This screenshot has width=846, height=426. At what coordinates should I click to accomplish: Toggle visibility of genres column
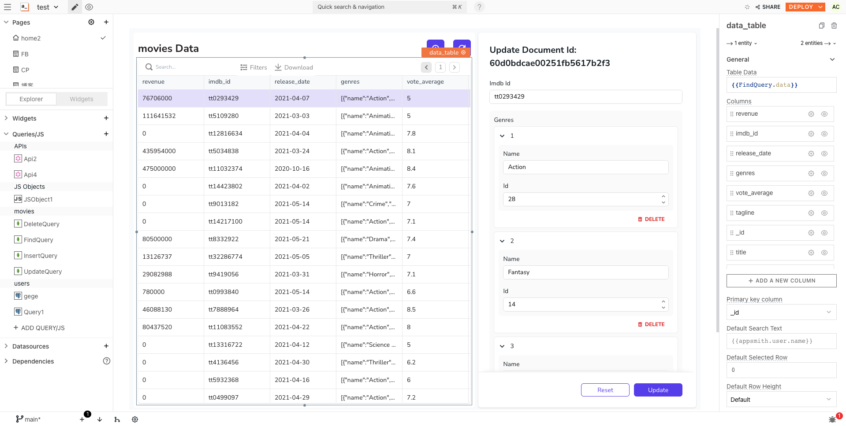click(x=824, y=173)
